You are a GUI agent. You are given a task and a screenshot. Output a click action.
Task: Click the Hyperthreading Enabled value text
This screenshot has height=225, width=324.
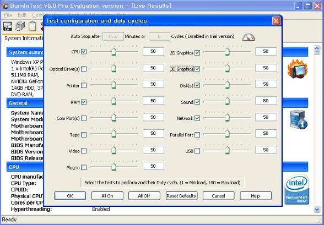pyautogui.click(x=101, y=209)
